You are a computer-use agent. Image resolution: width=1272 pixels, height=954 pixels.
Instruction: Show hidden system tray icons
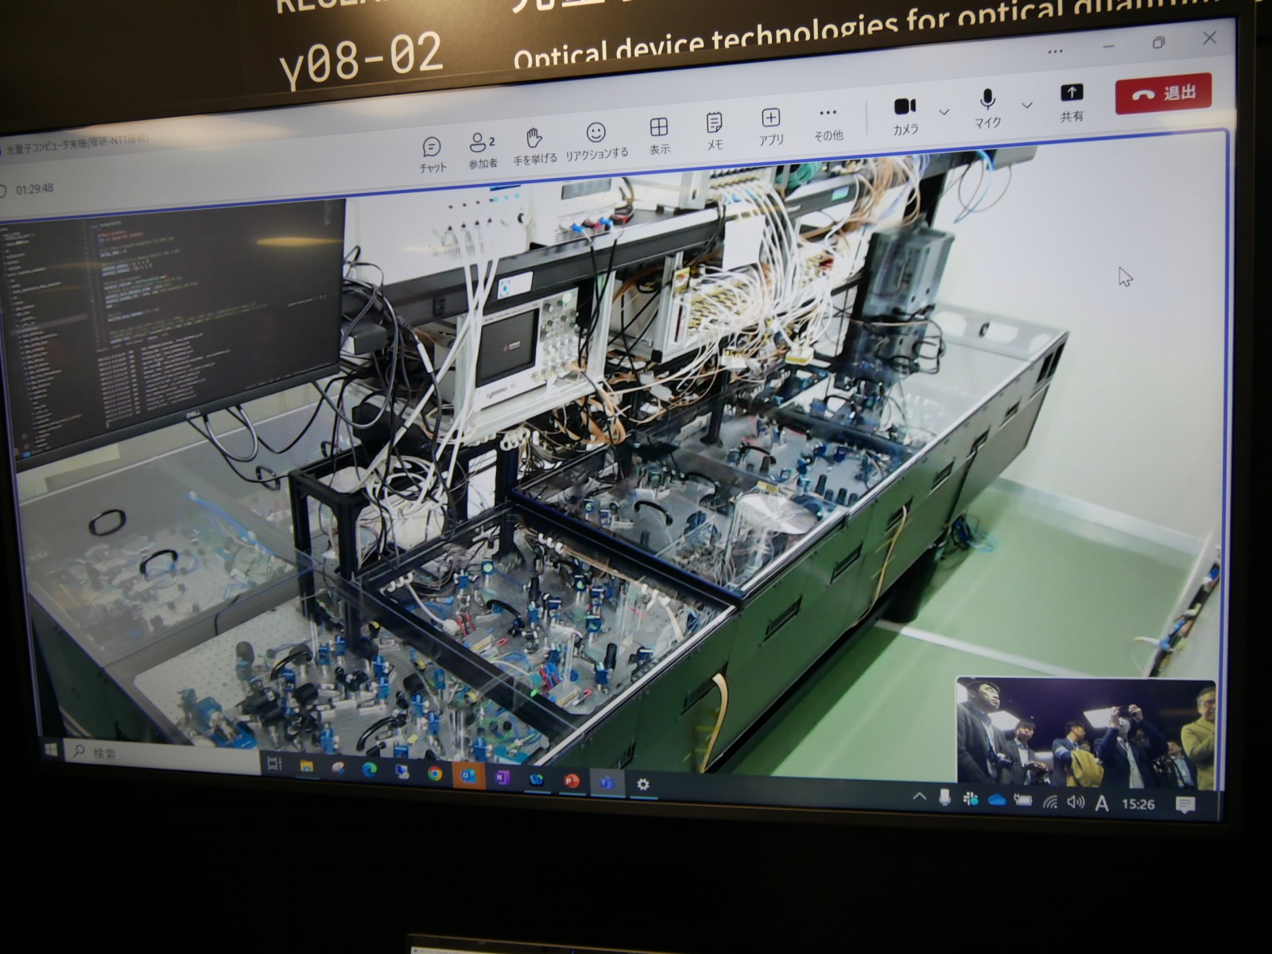tap(920, 797)
